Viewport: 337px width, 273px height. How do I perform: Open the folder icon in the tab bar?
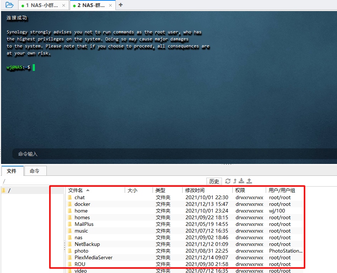tap(9, 5)
